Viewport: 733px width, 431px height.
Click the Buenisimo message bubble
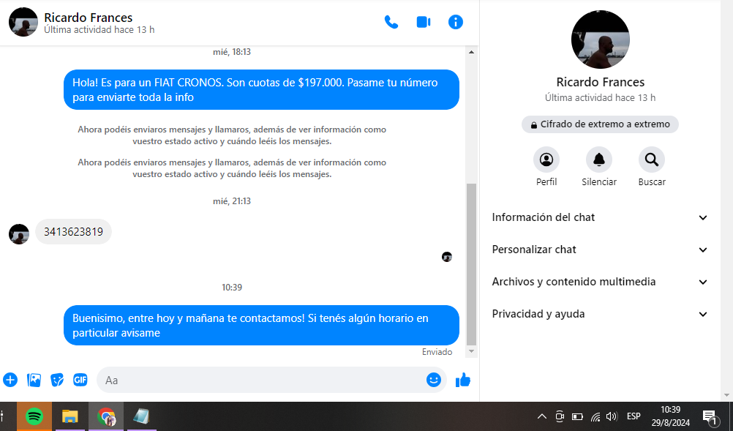pos(261,326)
